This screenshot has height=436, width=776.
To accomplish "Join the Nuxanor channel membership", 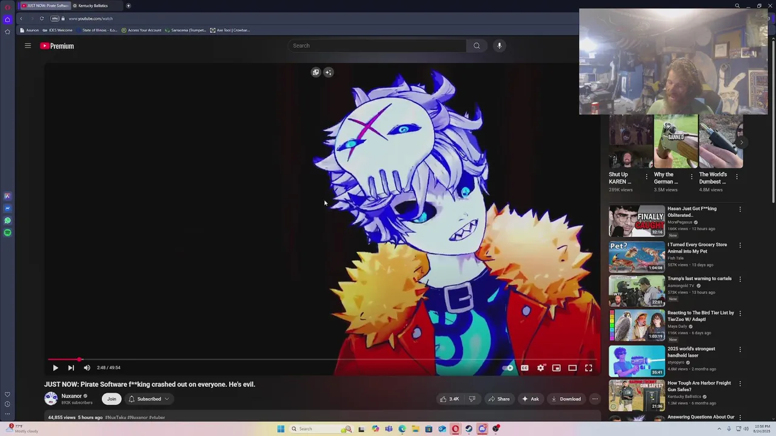I will pyautogui.click(x=112, y=399).
